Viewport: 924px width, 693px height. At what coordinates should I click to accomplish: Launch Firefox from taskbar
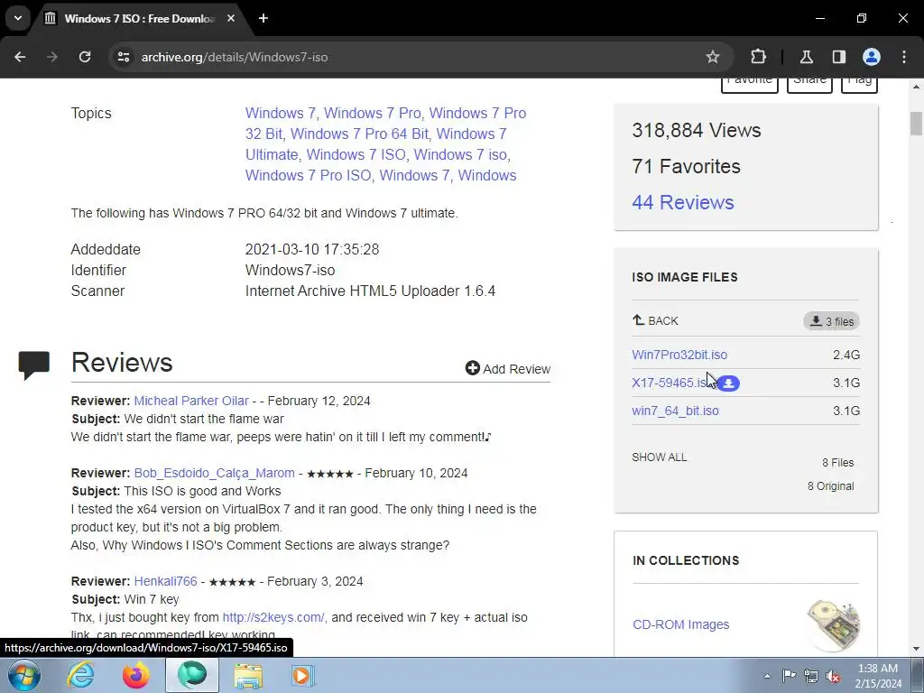coord(136,675)
